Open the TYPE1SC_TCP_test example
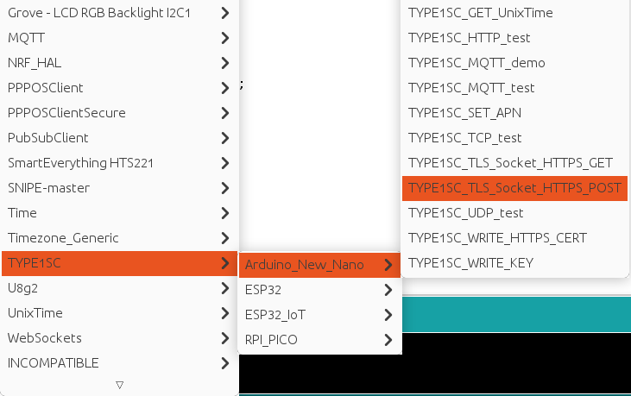 coord(514,138)
